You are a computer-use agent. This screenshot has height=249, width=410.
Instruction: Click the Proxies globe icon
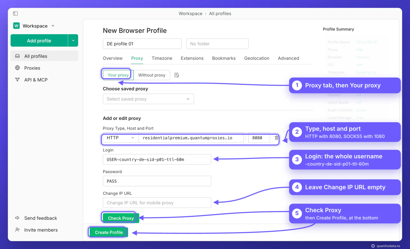point(17,68)
